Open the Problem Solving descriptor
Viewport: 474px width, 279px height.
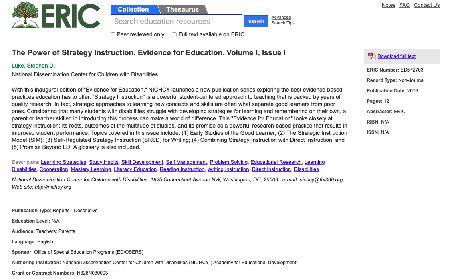coord(228,162)
